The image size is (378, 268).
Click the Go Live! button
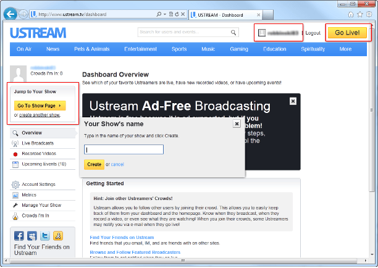coord(347,33)
